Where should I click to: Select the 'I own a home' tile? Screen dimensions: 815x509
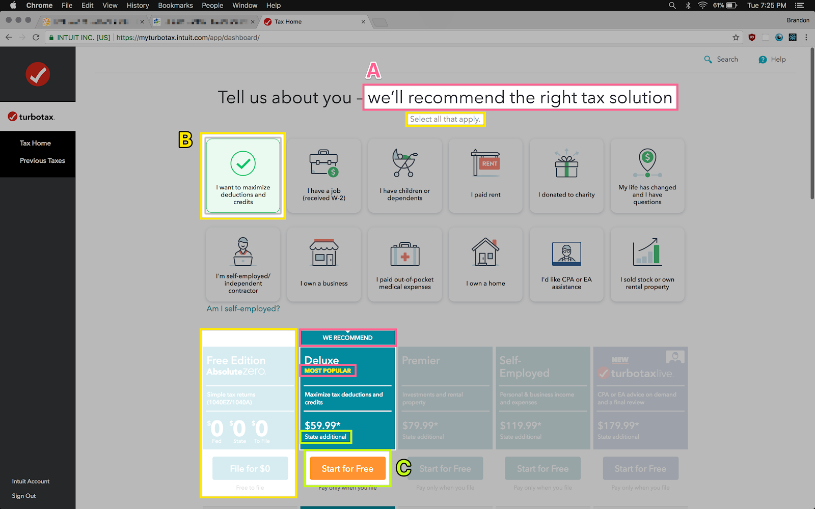[x=485, y=264]
